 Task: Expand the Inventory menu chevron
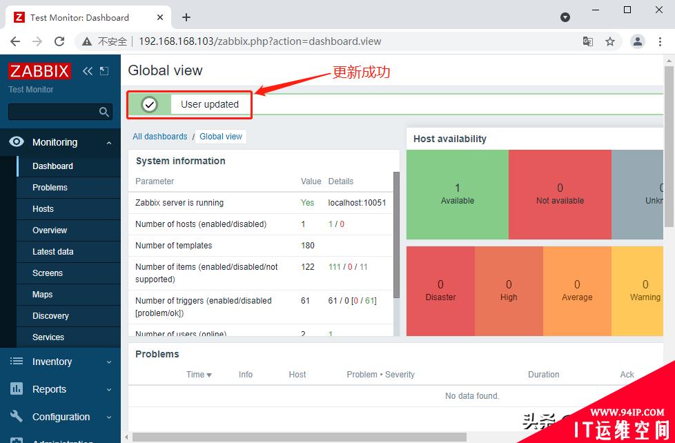pos(109,362)
